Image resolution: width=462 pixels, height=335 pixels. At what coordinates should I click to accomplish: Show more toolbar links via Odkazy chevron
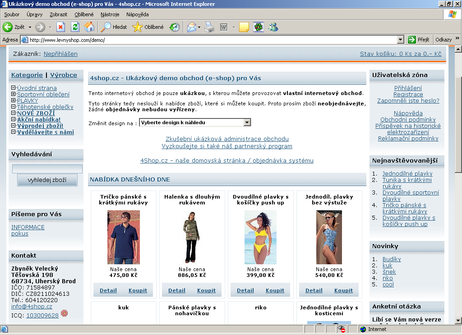click(x=457, y=38)
